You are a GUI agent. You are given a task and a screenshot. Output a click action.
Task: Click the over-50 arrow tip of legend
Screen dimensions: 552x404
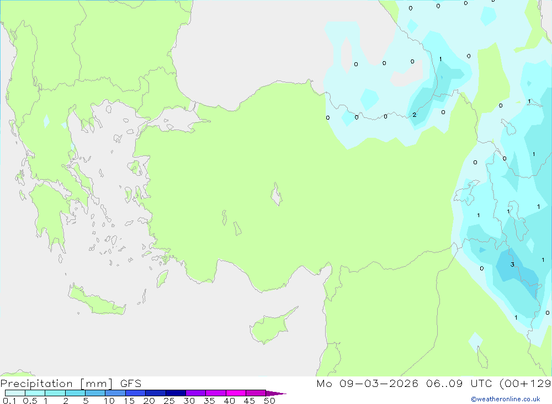[x=276, y=393]
